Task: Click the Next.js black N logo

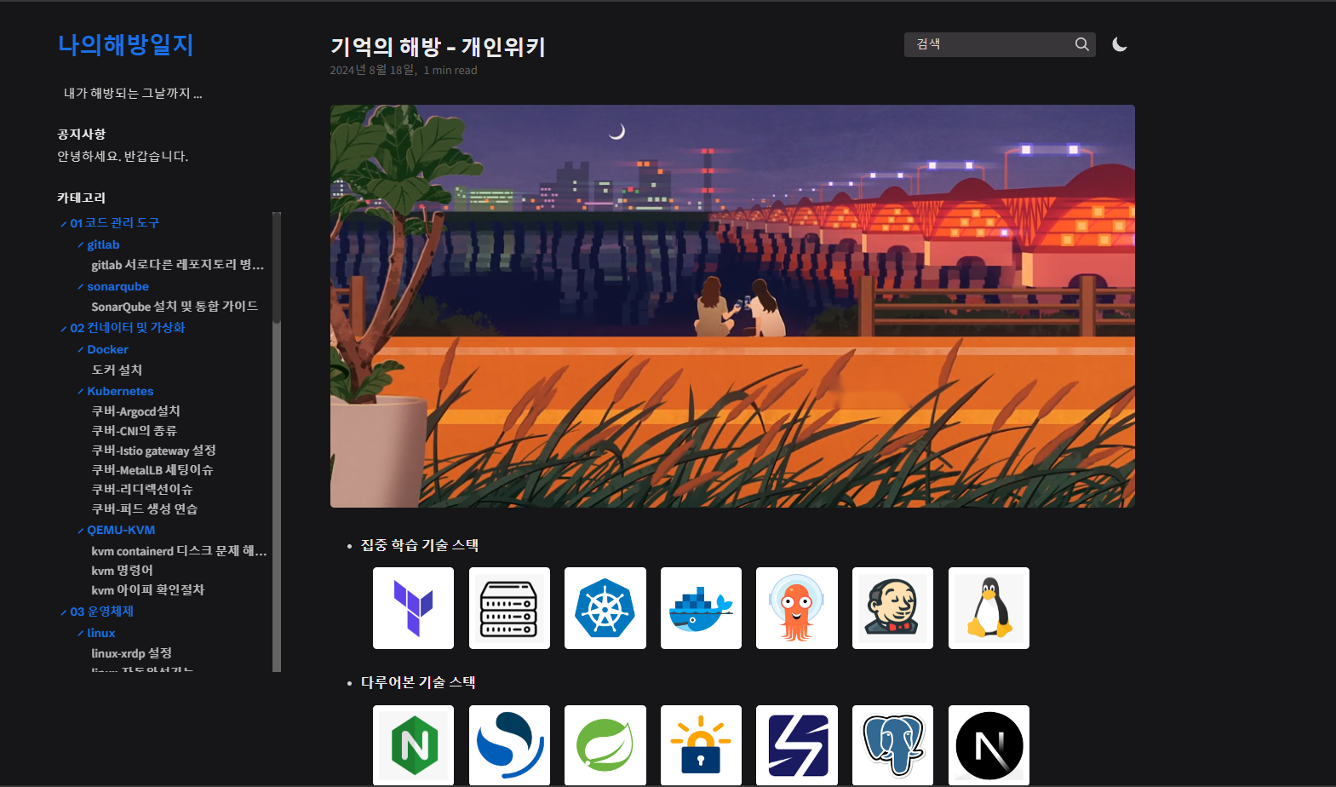Action: (x=989, y=745)
